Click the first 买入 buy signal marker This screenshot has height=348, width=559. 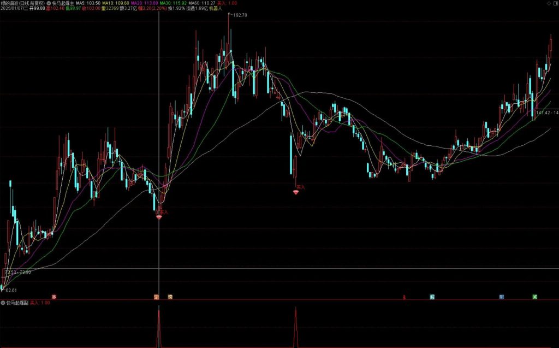(159, 216)
